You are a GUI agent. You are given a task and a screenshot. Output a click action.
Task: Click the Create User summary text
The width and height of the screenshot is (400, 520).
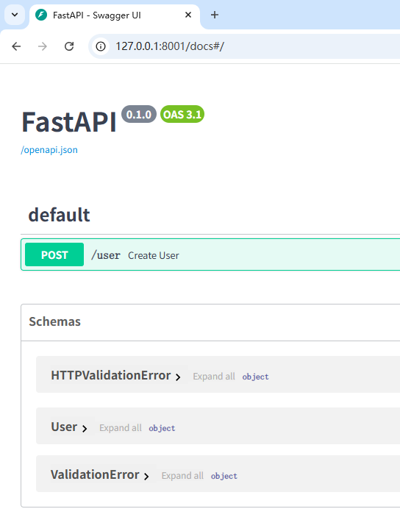(x=154, y=256)
